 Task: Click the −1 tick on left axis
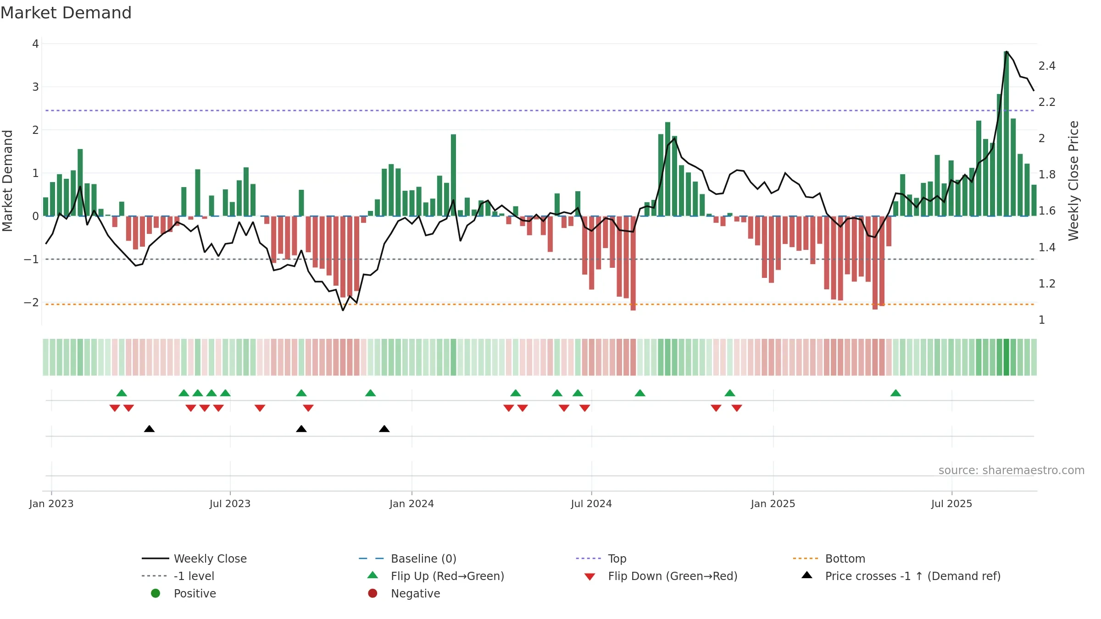pos(31,259)
